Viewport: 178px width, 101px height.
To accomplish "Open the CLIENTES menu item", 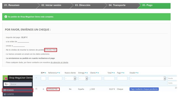I will coord(18,94).
